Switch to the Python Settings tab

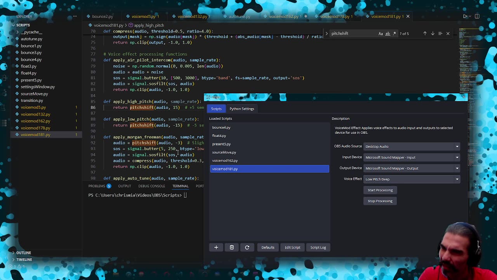[242, 109]
